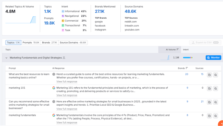The width and height of the screenshot is (223, 126).
Task: Open the document icon for 'best resources' prompt row
Action: (209, 75)
